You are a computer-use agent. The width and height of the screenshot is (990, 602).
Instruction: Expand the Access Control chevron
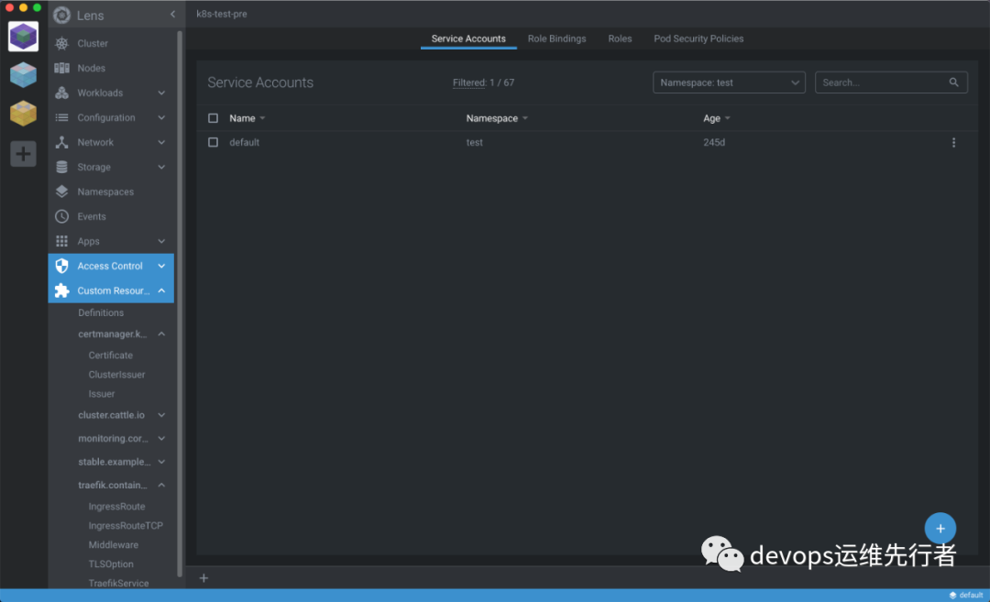[161, 266]
